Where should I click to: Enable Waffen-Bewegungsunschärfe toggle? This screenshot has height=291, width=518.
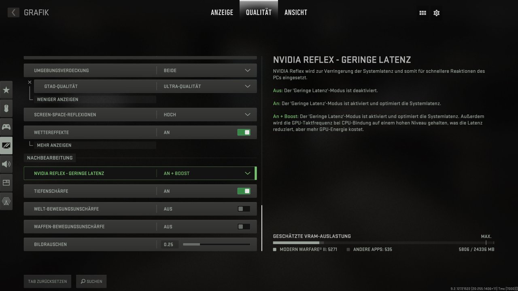click(244, 227)
